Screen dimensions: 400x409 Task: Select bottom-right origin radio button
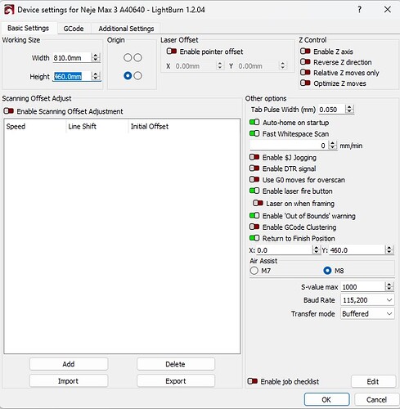[x=138, y=76]
